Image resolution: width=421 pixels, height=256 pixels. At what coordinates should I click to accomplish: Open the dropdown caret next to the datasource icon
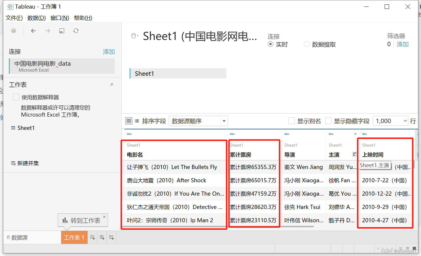(138, 36)
